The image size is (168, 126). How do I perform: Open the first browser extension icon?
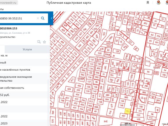[x=158, y=3]
